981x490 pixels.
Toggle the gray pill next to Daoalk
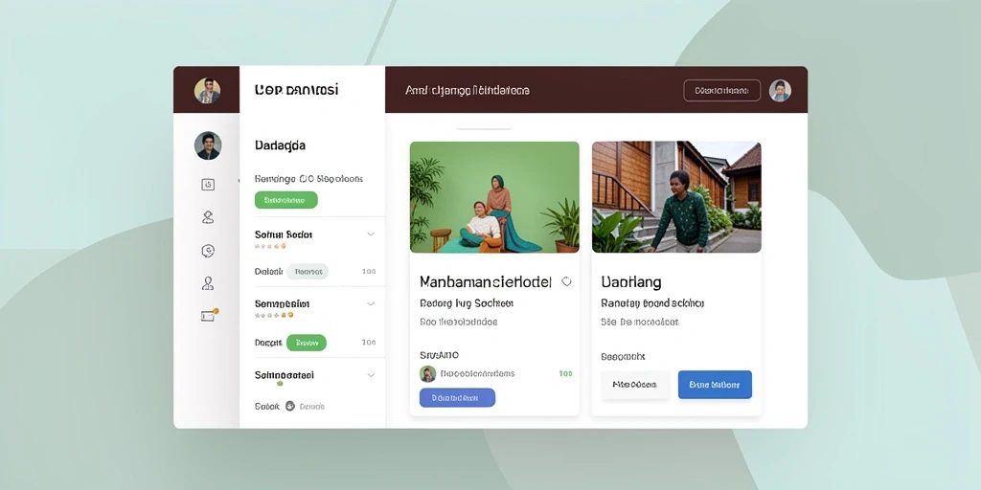[308, 271]
